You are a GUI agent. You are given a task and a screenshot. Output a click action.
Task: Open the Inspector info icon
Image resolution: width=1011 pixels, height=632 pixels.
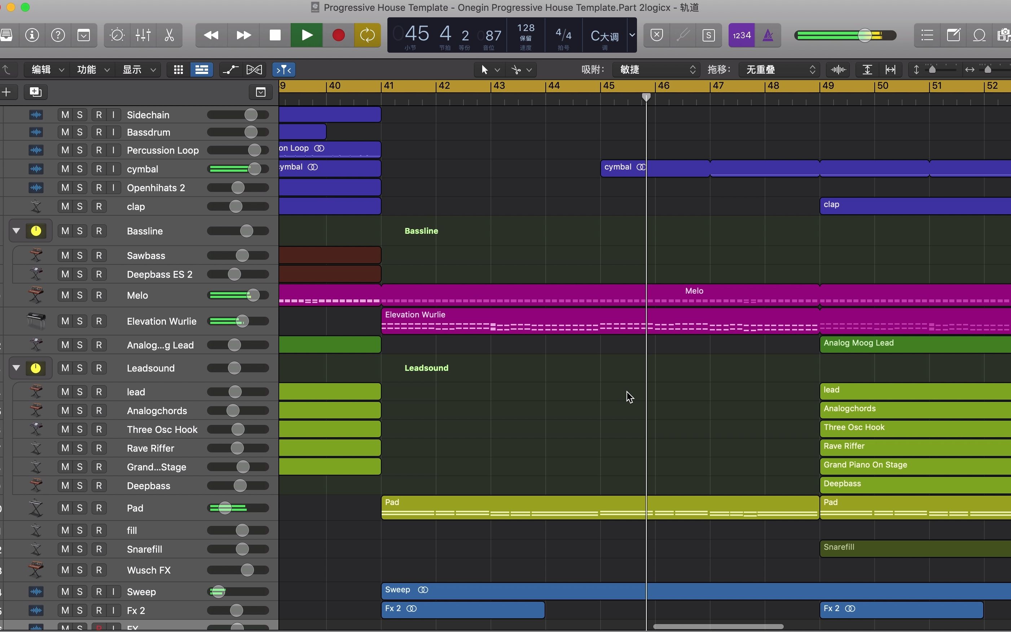[32, 35]
